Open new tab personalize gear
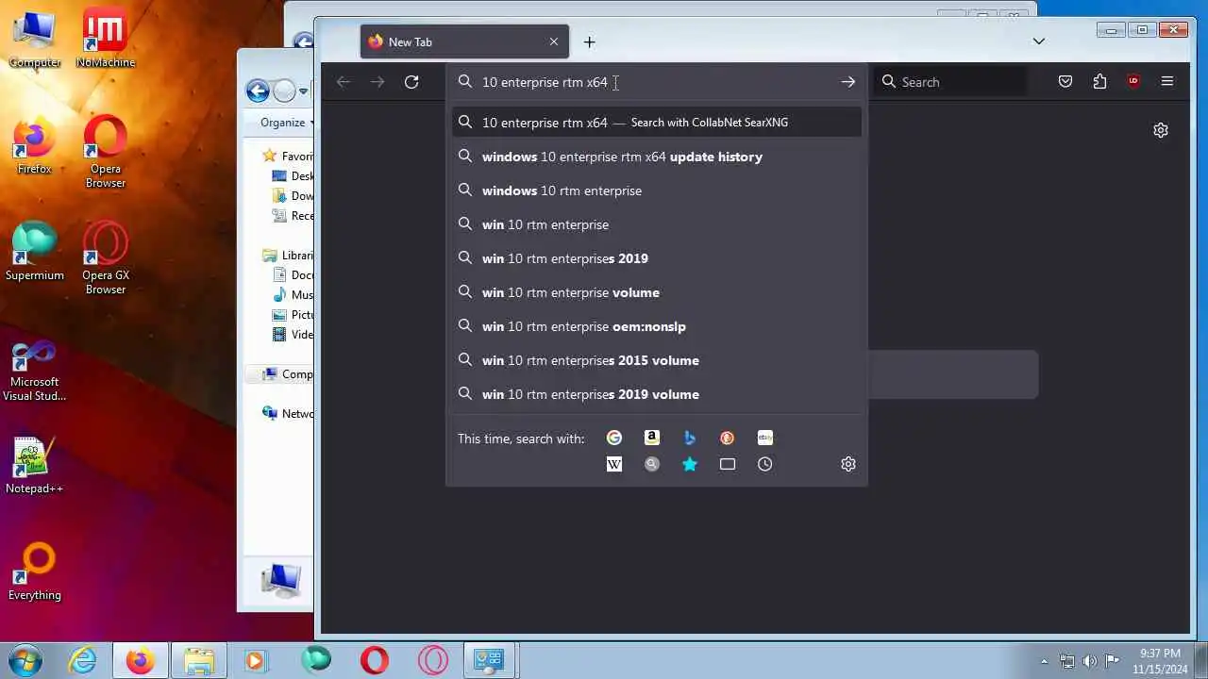The width and height of the screenshot is (1208, 679). pos(1161,130)
